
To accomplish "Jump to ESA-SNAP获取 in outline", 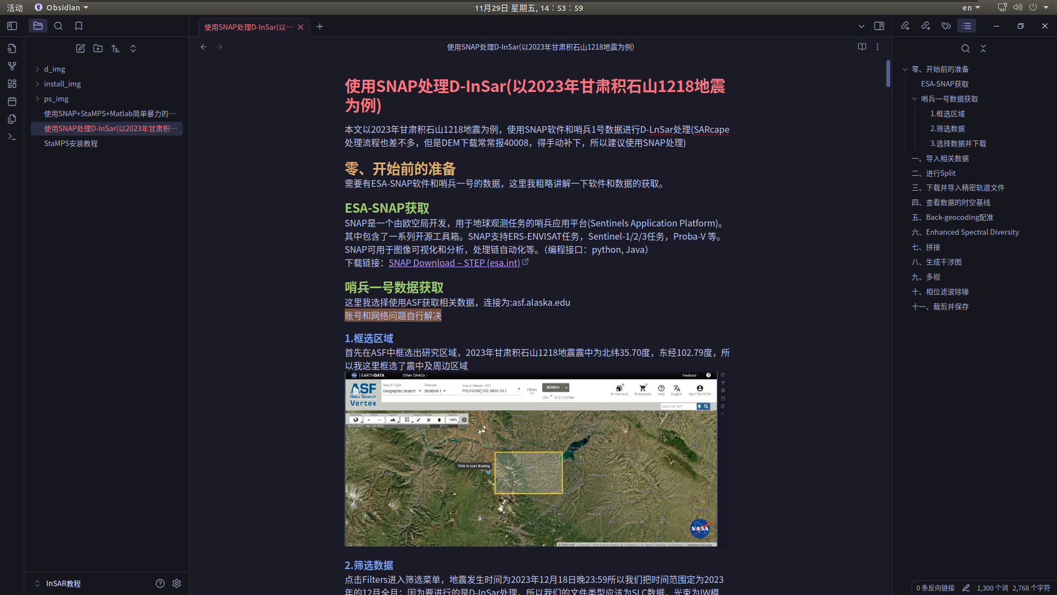I will pyautogui.click(x=945, y=84).
